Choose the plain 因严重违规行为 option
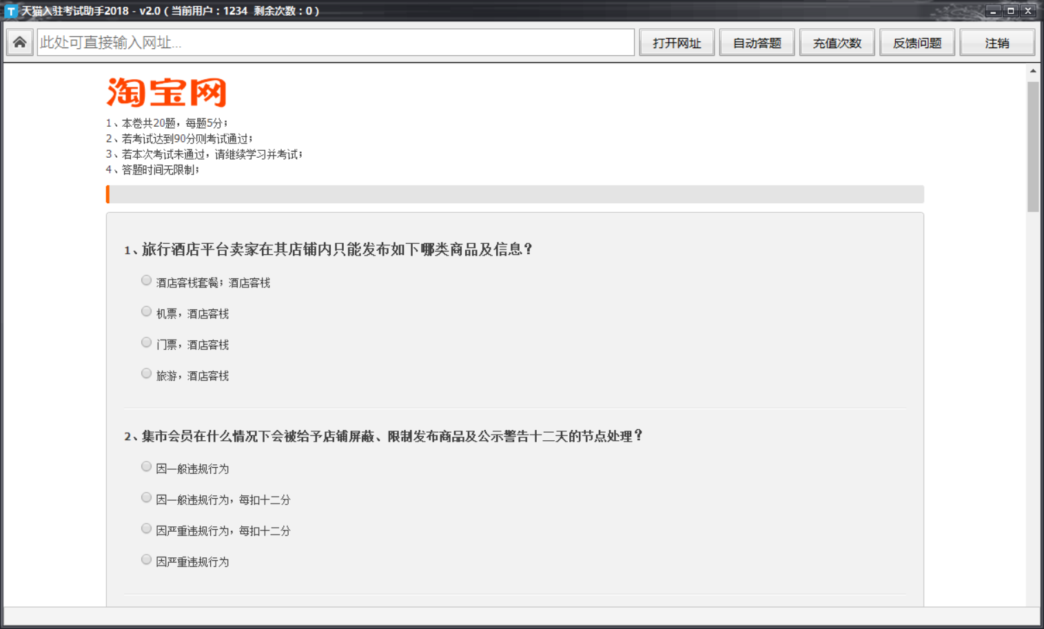Screen dimensions: 1044x629 click(x=146, y=559)
